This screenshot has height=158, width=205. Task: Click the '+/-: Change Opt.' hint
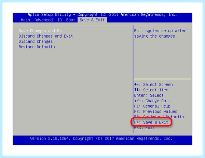pos(152,101)
